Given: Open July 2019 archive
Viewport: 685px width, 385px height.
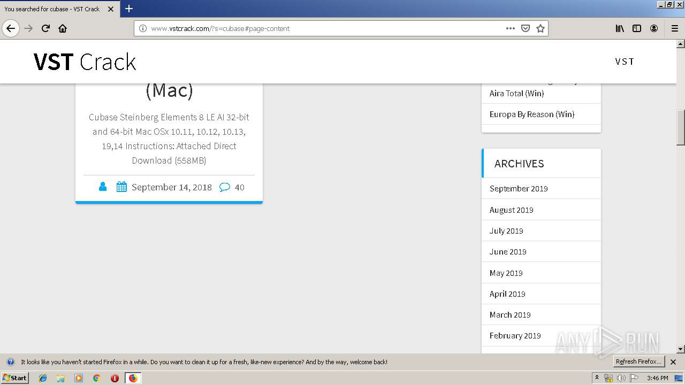Looking at the screenshot, I should click(506, 230).
